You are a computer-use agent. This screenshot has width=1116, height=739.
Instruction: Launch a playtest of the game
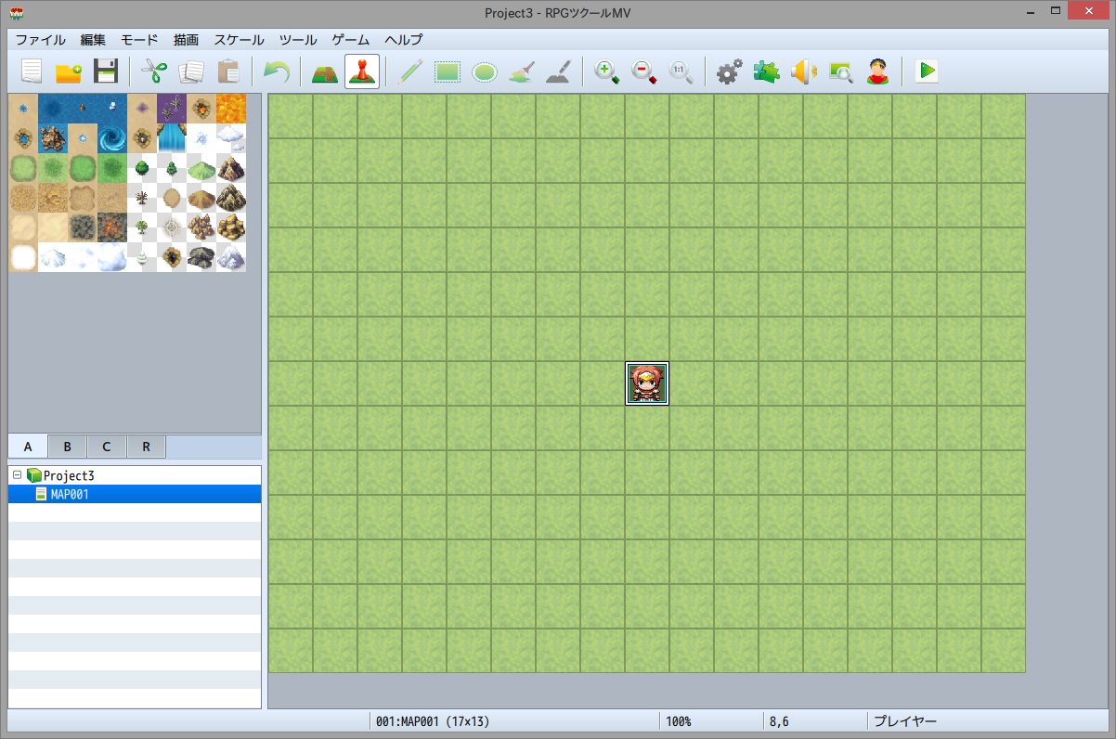tap(926, 71)
